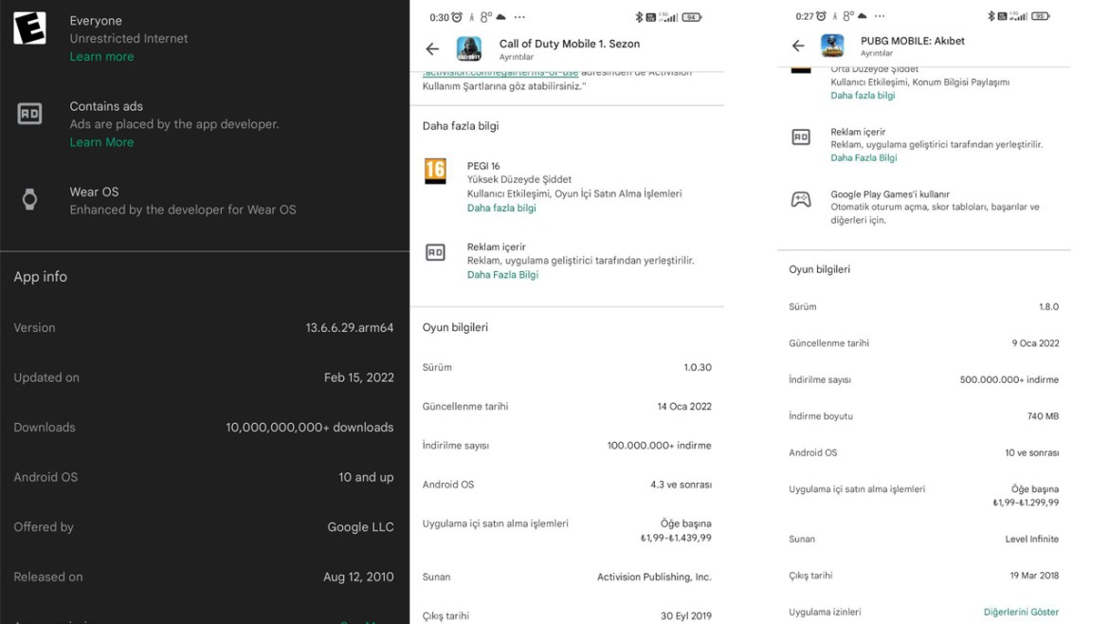The height and width of the screenshot is (624, 1109).
Task: Select 500.000.000+ indirme value
Action: tap(1009, 380)
